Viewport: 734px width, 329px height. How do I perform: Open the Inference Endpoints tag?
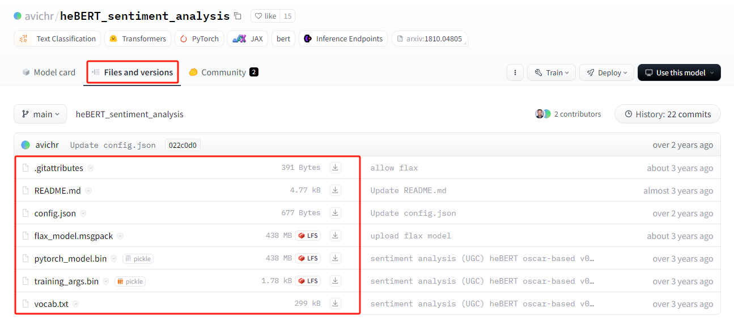tap(343, 39)
